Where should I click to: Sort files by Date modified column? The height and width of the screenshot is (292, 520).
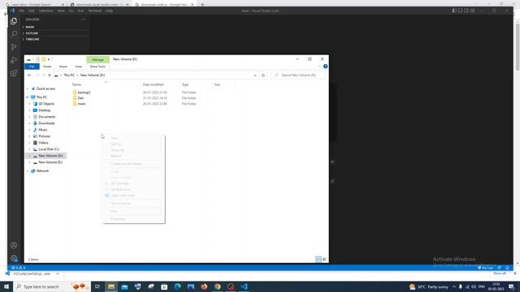[x=154, y=84]
